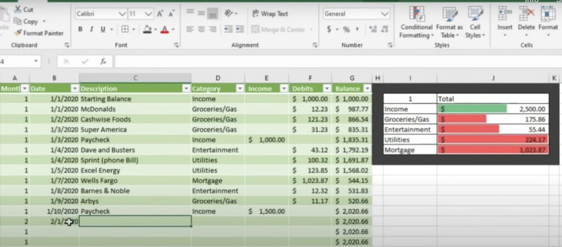Apply Accounting dollar number format

click(329, 30)
